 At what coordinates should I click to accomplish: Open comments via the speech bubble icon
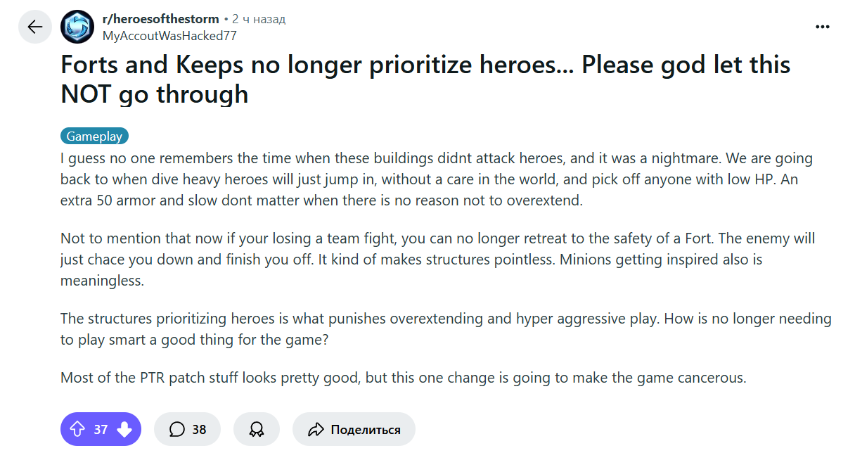coord(177,429)
